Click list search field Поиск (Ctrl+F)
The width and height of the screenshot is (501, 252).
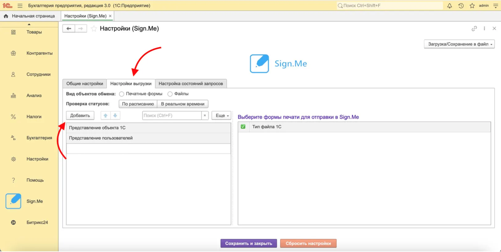(172, 116)
